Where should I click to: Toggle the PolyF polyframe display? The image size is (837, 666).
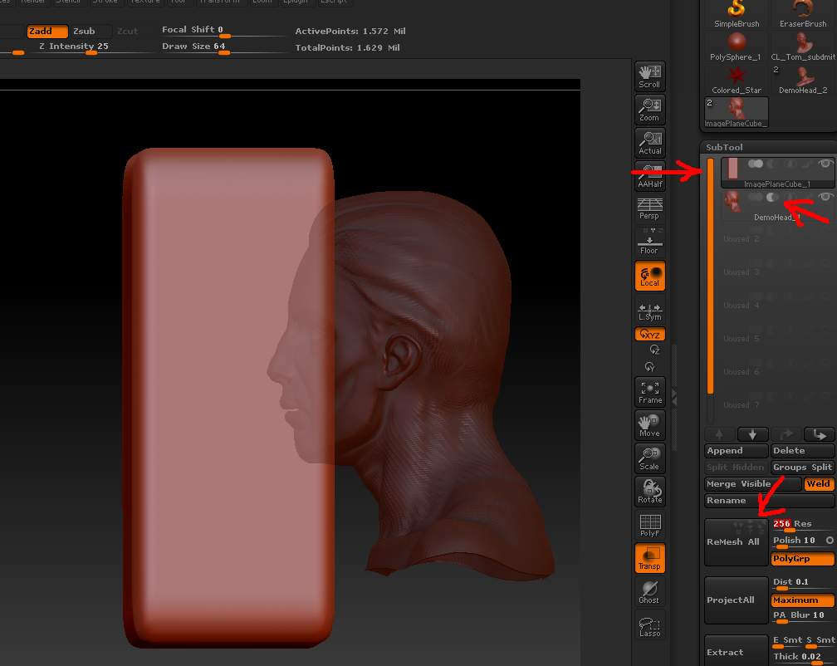click(x=649, y=525)
